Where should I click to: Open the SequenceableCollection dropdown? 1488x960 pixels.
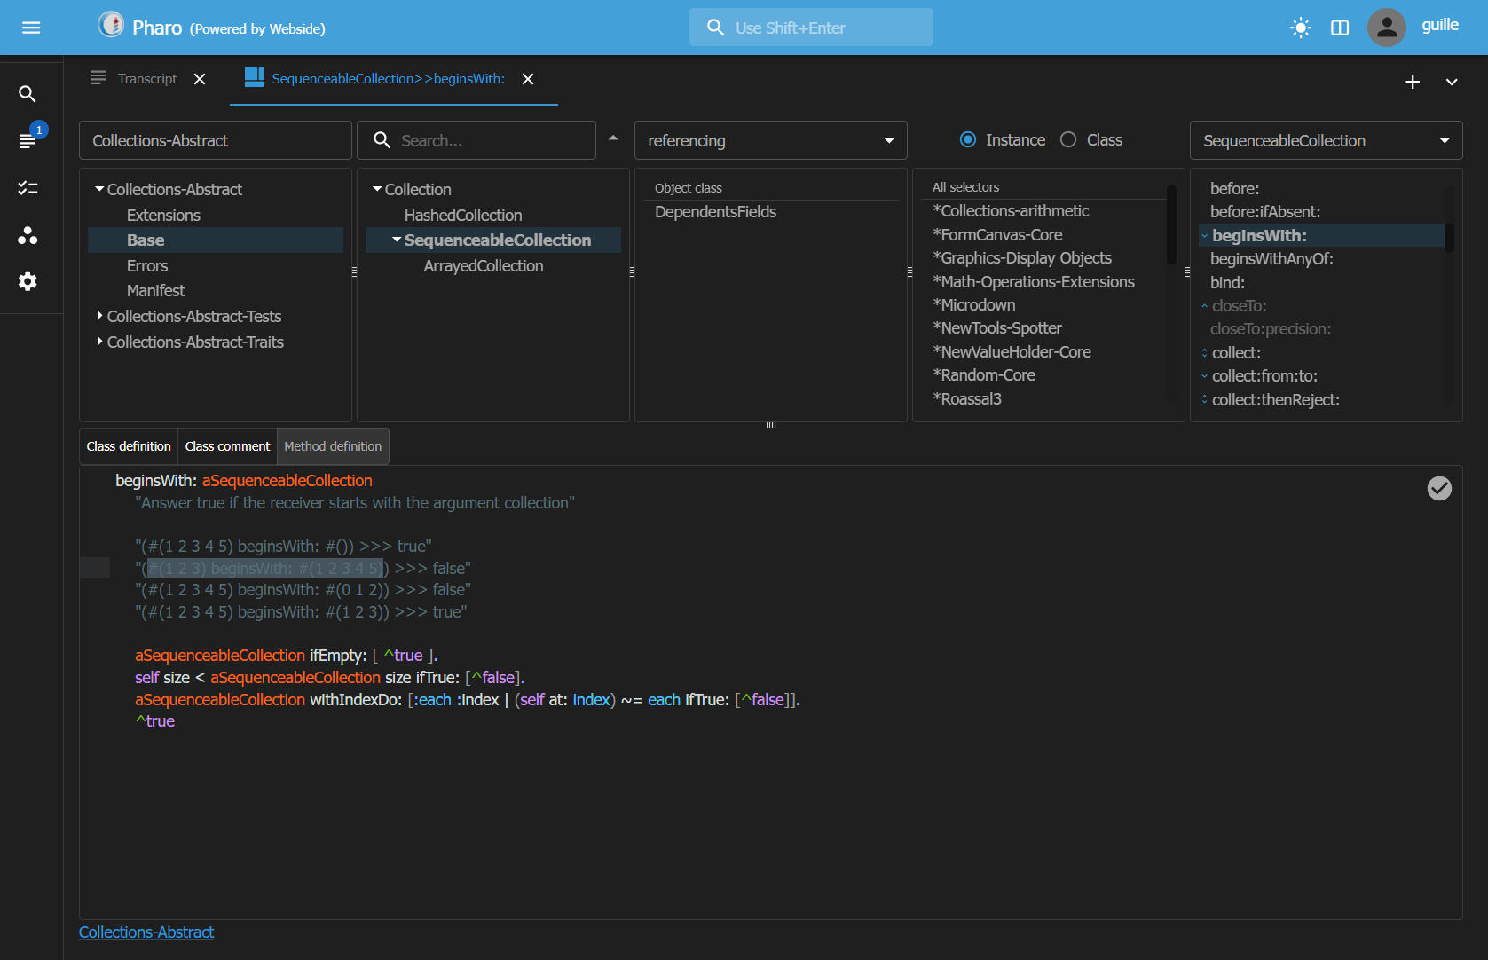coord(1325,140)
